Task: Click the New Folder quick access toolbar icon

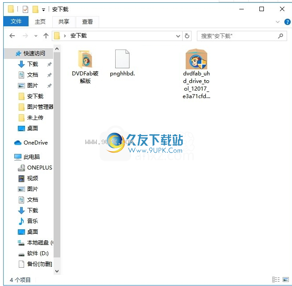Action: [35, 9]
